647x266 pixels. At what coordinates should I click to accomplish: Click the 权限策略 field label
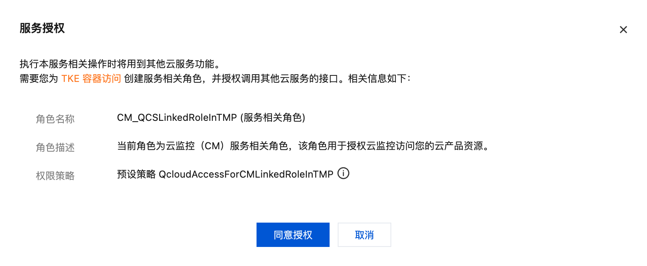tap(55, 176)
